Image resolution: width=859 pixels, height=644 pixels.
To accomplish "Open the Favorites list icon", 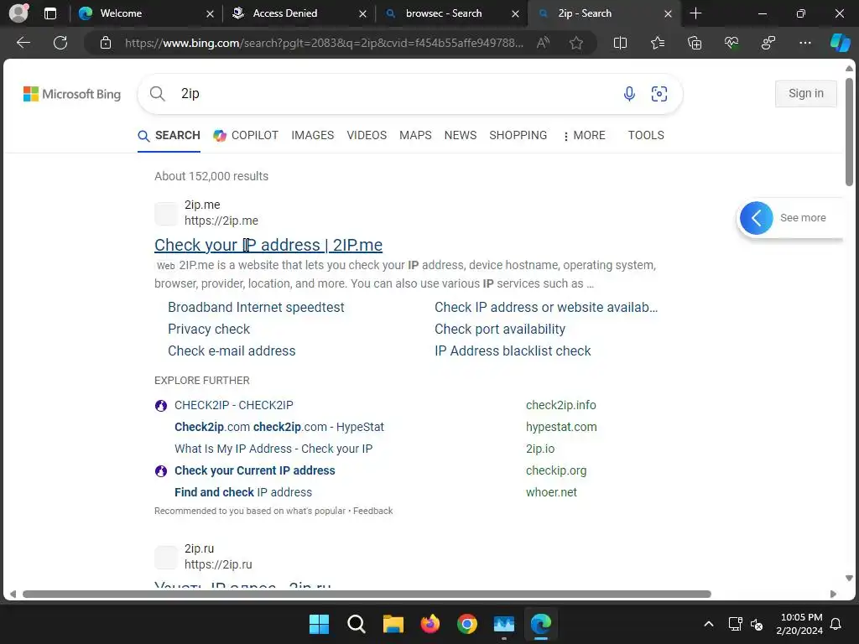I will coord(658,43).
